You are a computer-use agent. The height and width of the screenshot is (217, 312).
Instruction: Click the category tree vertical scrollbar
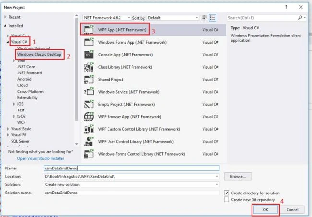point(77,70)
